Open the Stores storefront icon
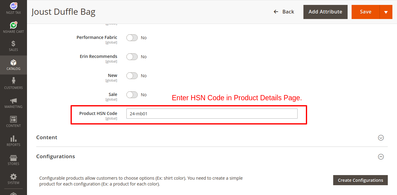Viewport: 397px width, 195px height. [x=13, y=158]
